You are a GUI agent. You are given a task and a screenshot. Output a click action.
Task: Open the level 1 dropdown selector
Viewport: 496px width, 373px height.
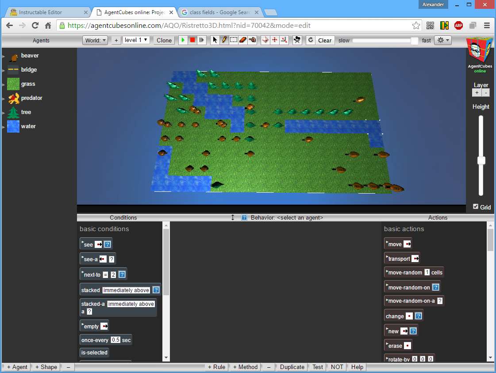(x=136, y=40)
